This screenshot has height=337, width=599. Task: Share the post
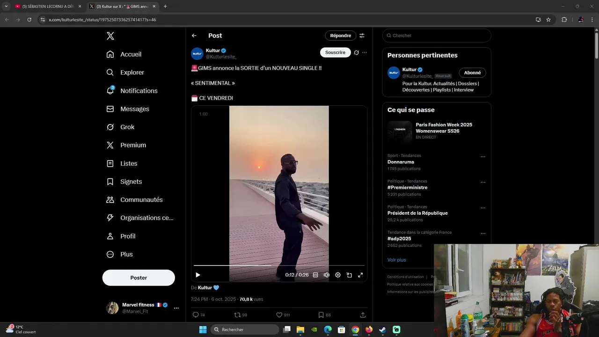(363, 315)
